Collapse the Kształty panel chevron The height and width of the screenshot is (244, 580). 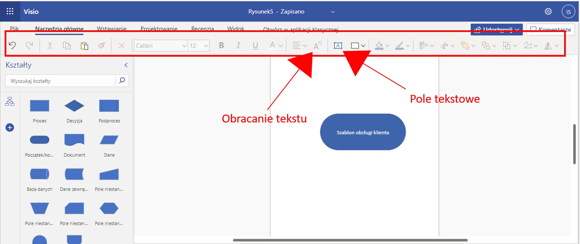(x=126, y=65)
